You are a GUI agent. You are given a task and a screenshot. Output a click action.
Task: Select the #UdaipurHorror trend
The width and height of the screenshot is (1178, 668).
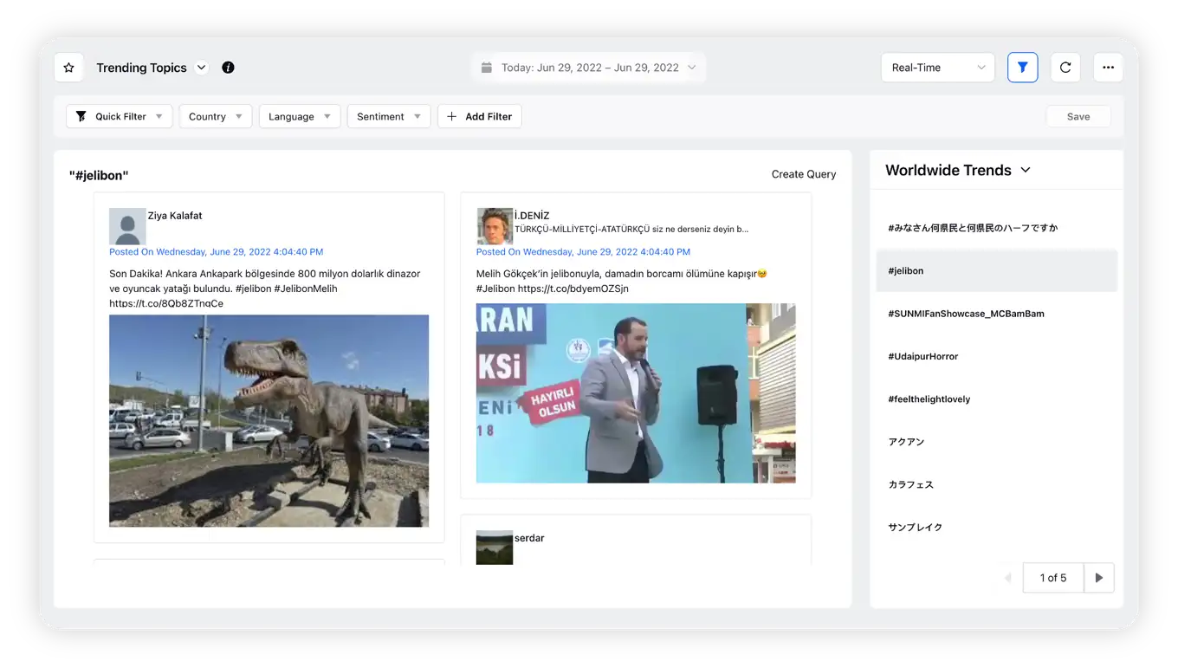(997, 356)
